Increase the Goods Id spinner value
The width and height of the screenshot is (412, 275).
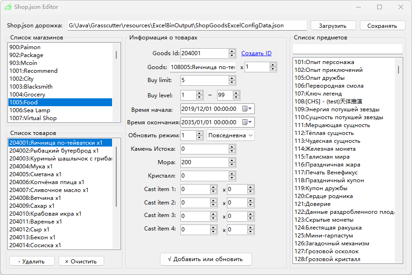[232, 51]
